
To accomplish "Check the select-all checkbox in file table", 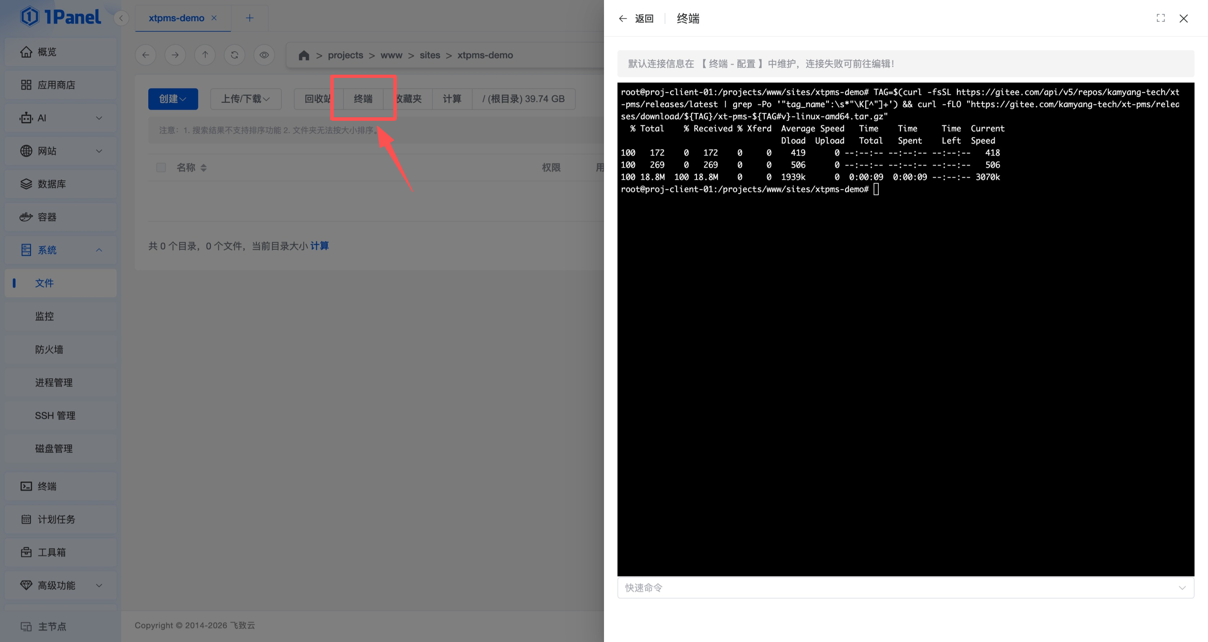I will [161, 167].
